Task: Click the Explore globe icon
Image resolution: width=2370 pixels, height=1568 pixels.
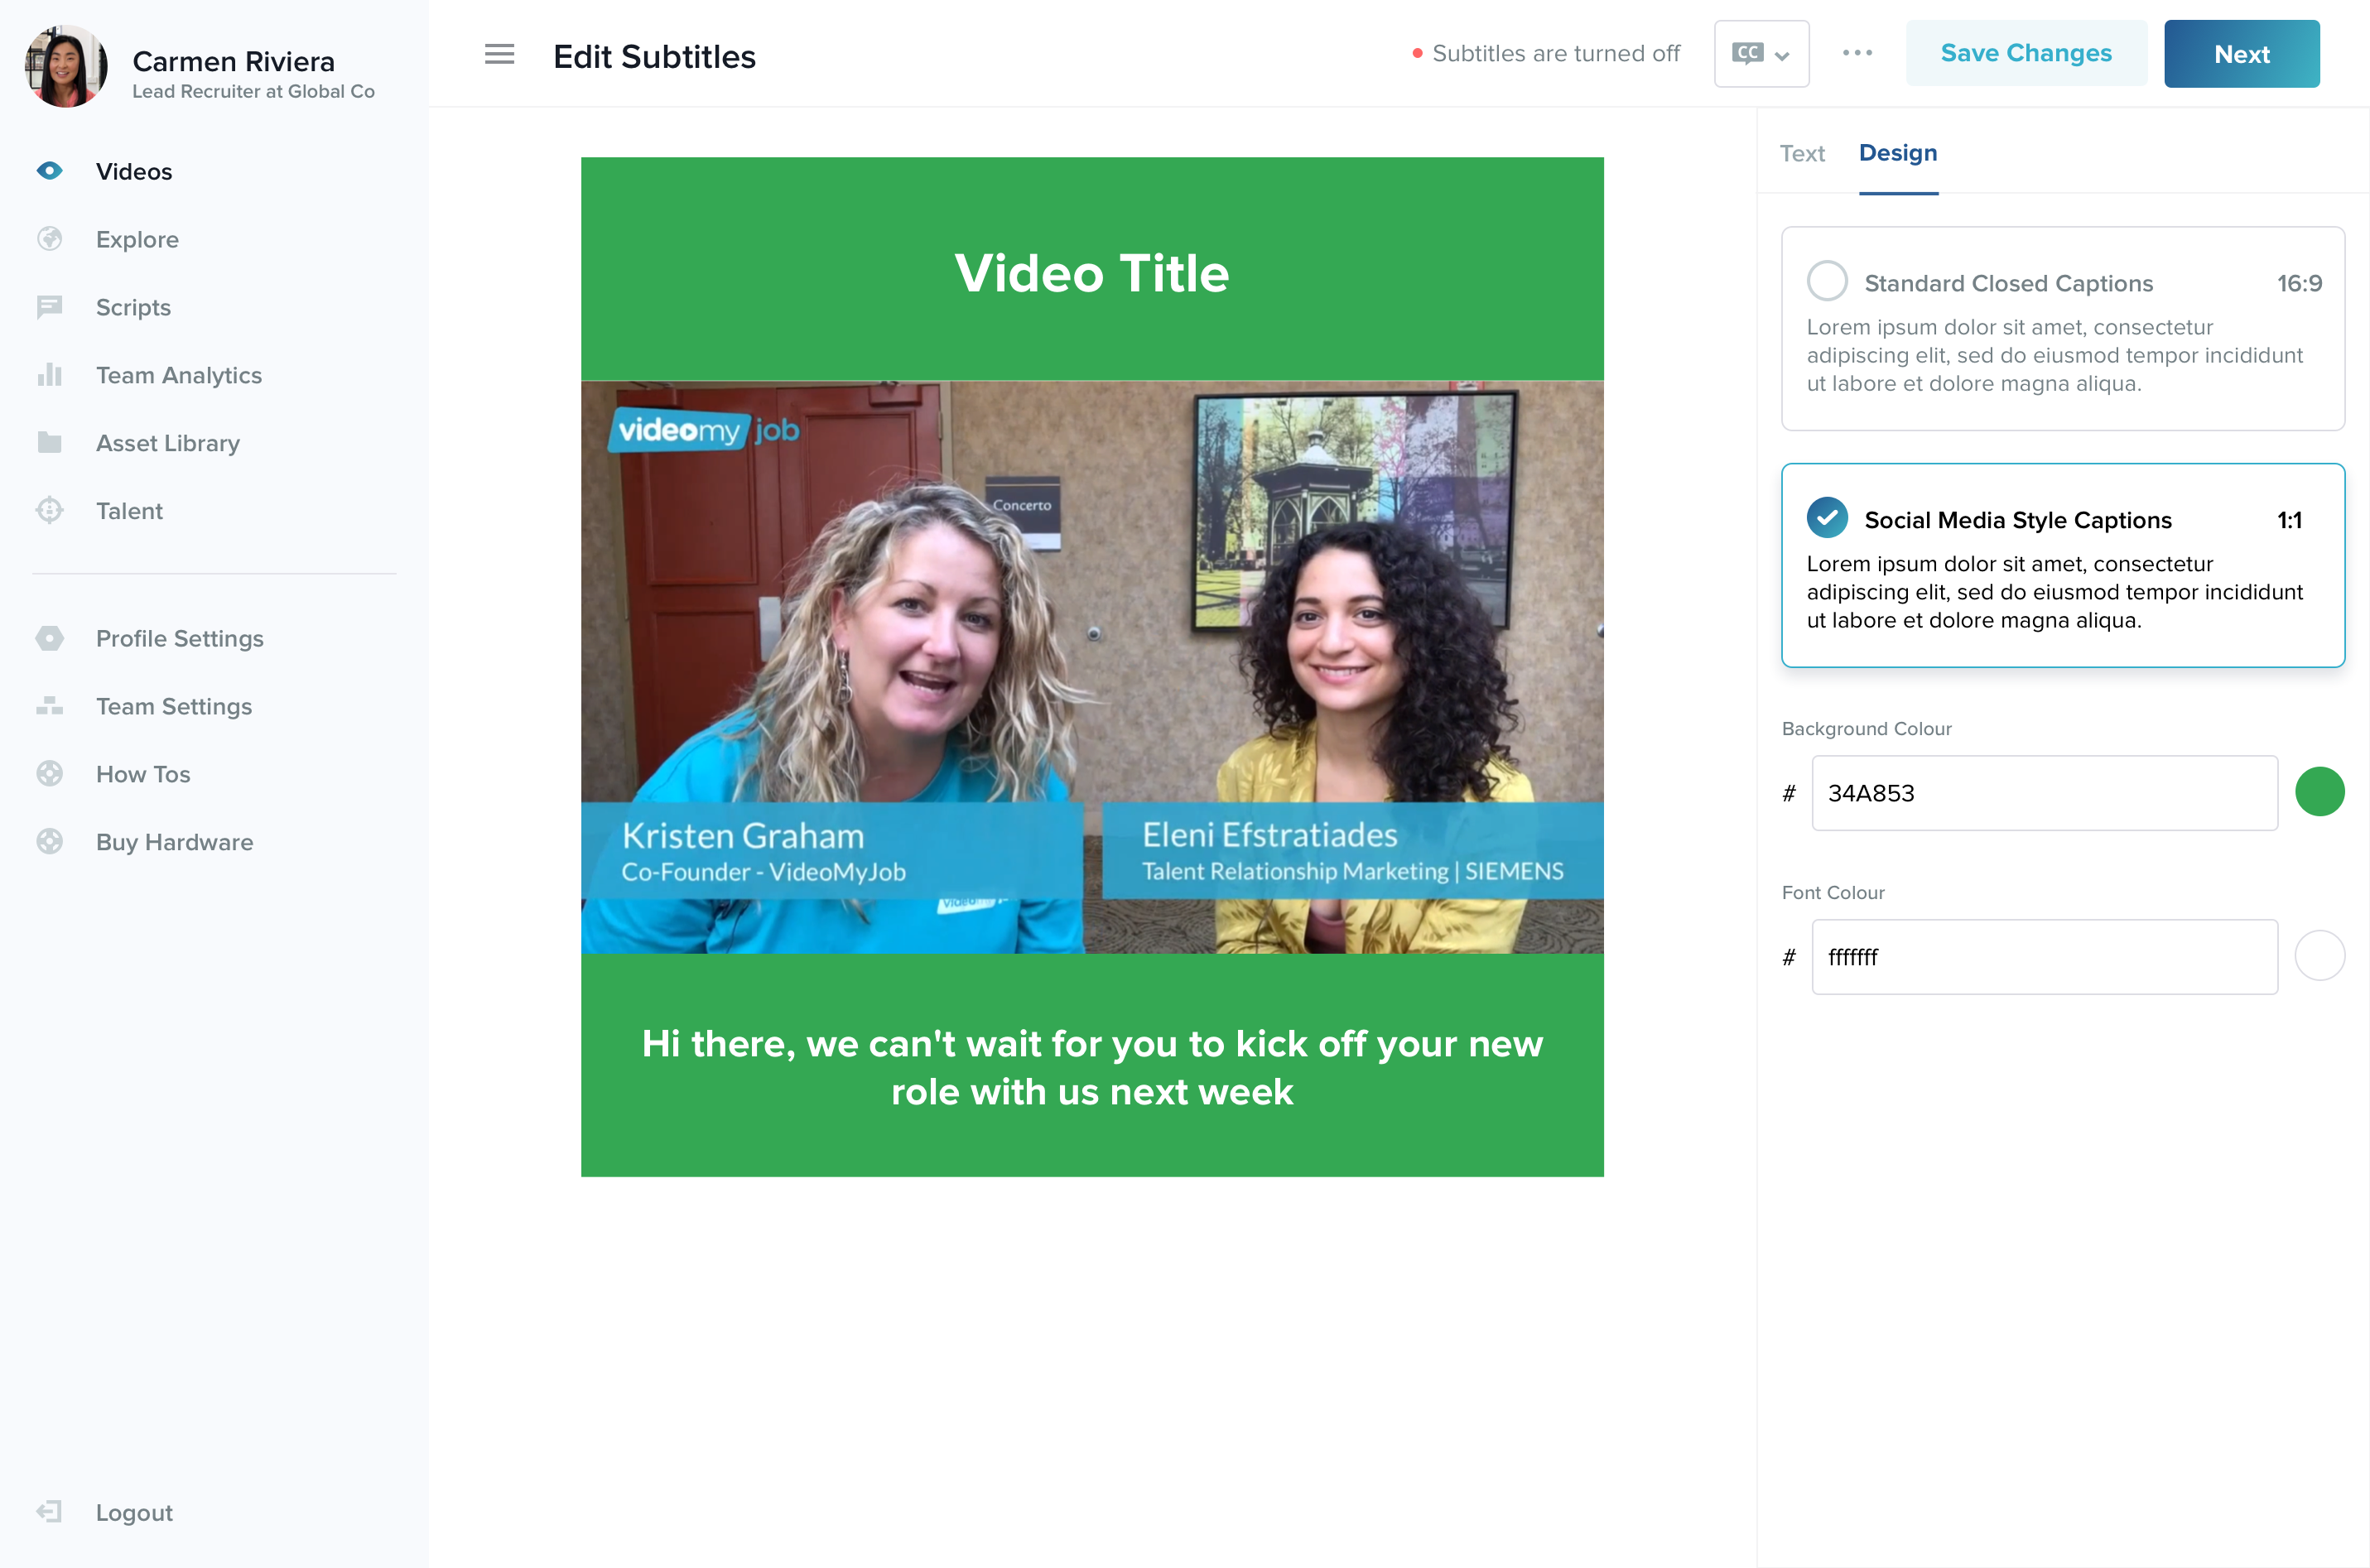Action: 49,239
